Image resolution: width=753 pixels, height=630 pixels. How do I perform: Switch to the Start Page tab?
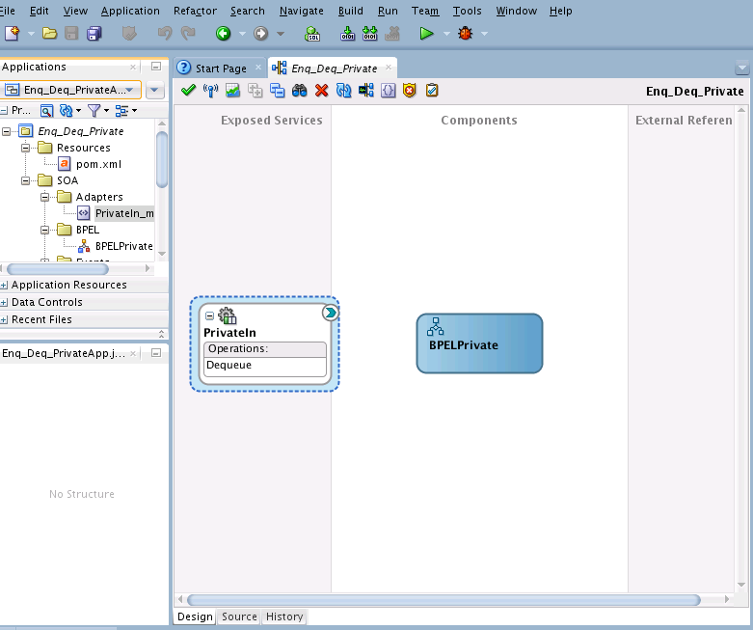[x=220, y=68]
